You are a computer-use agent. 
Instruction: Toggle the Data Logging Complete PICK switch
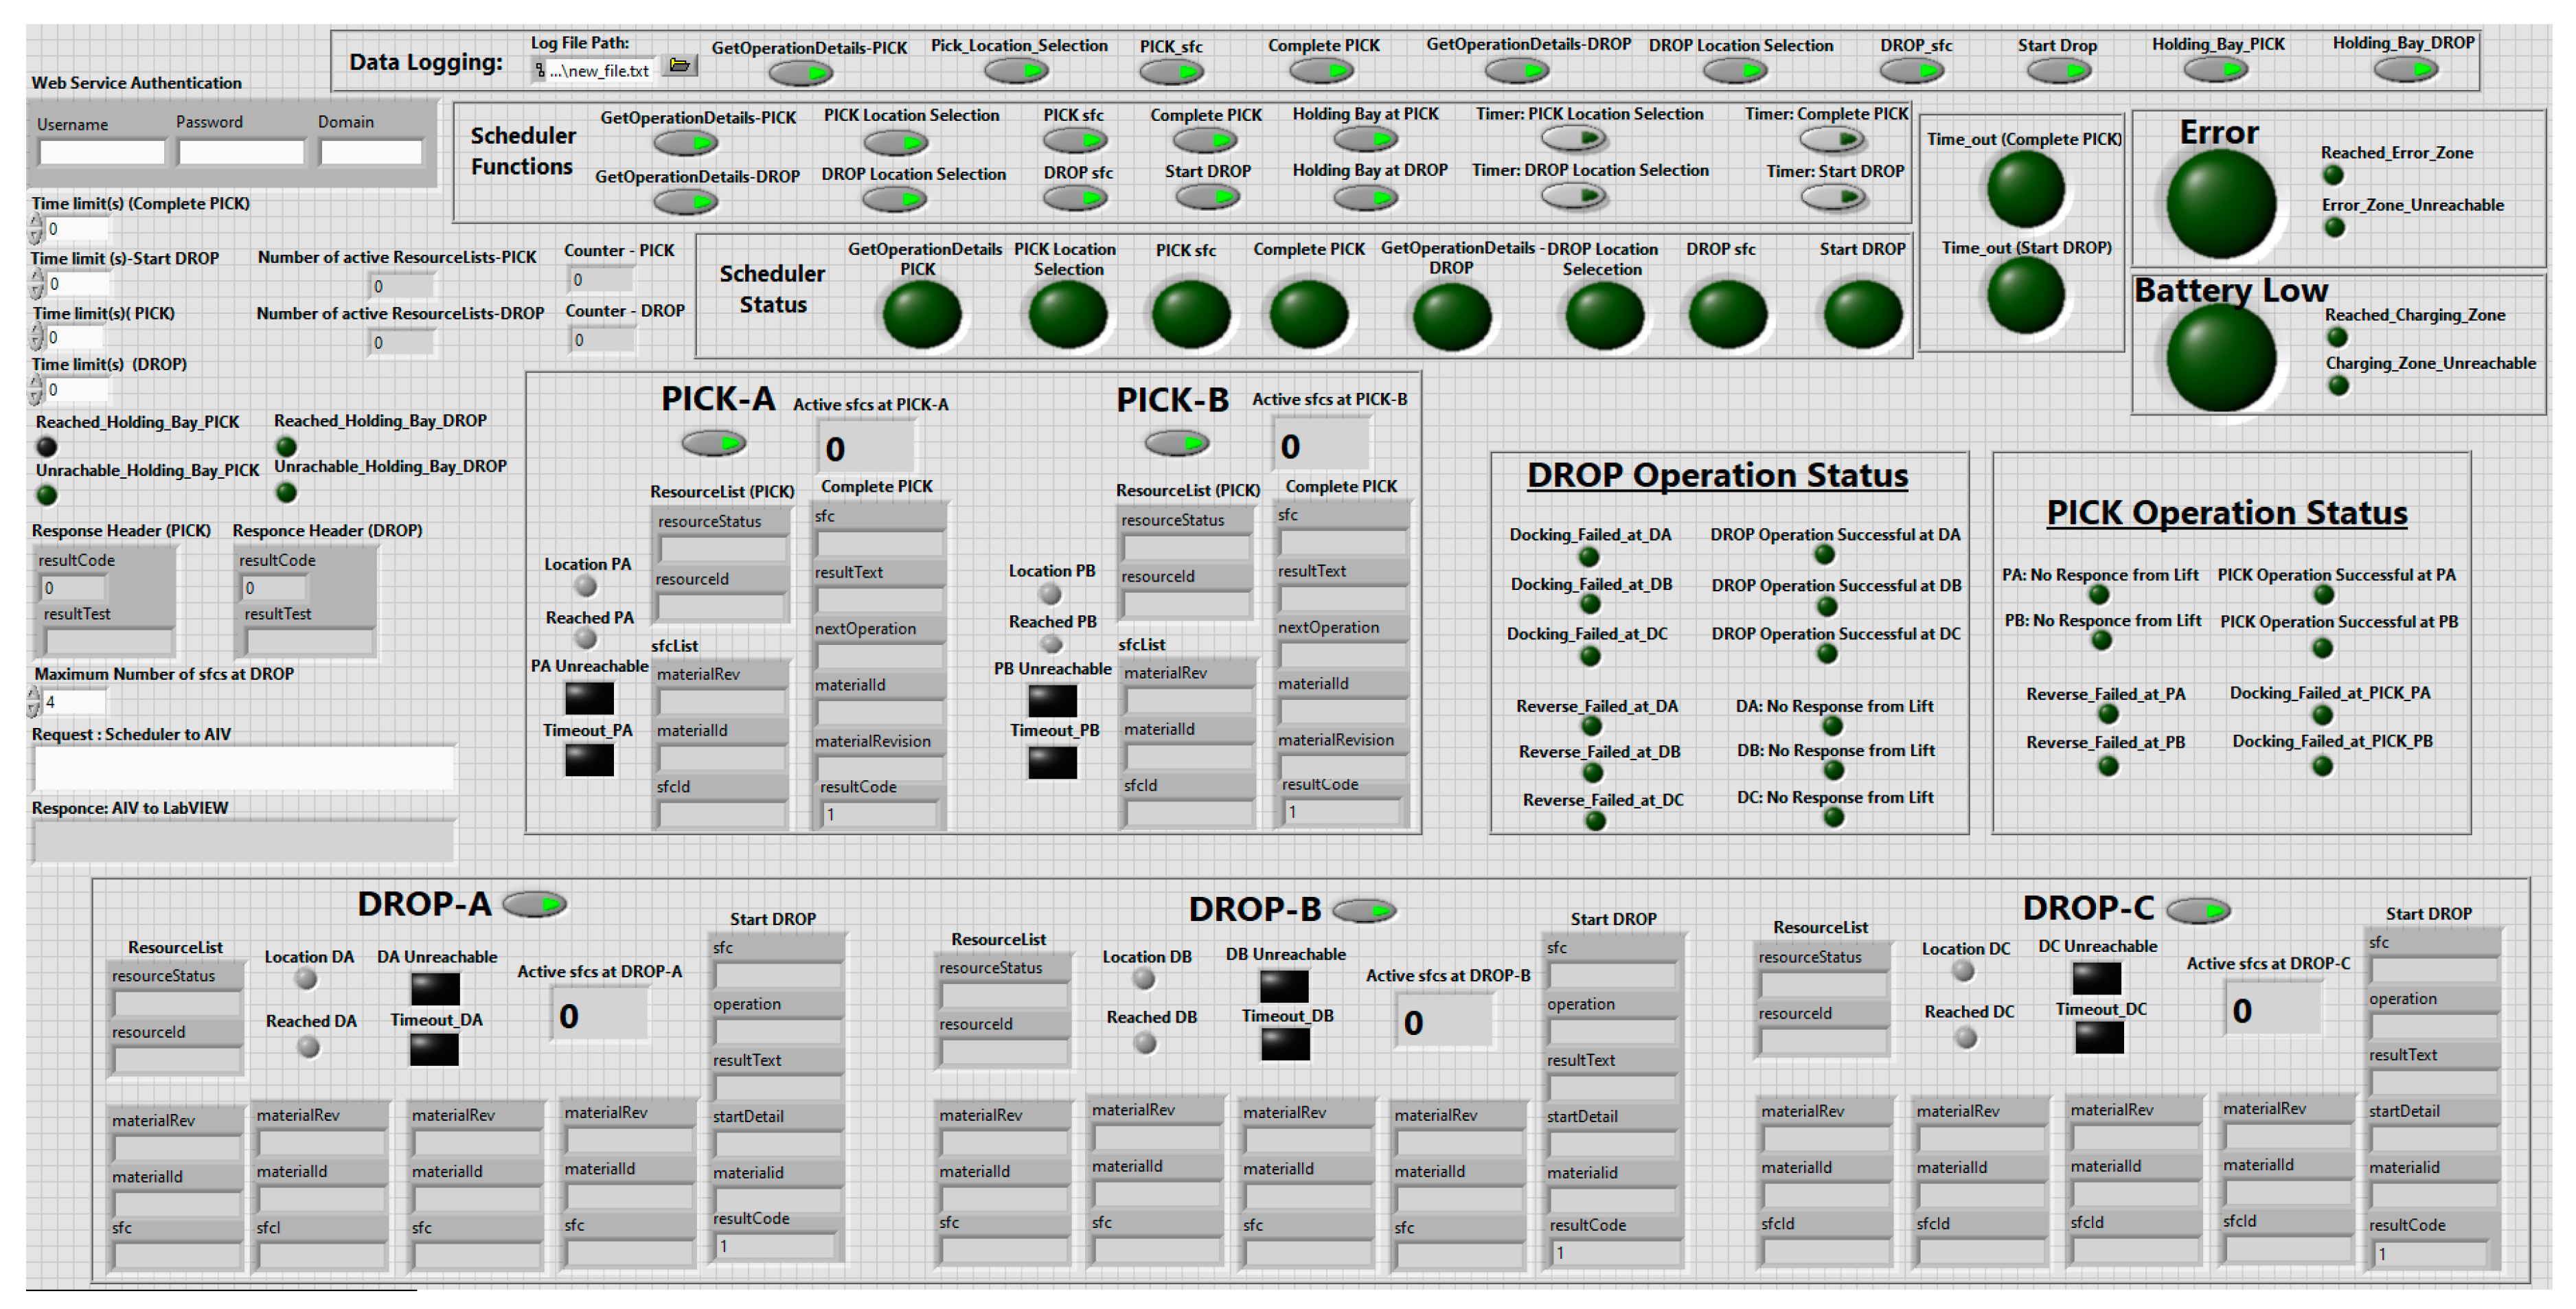click(x=1321, y=71)
